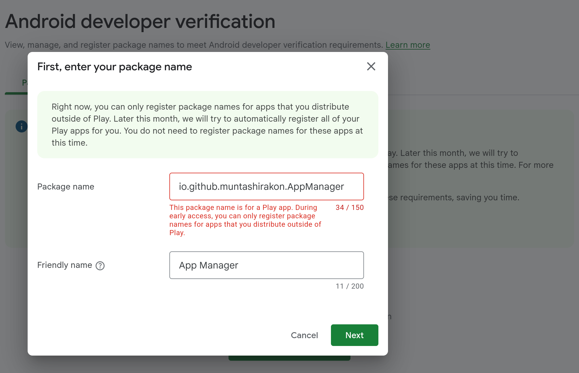This screenshot has width=579, height=373.
Task: Click the green notice about Play apps
Action: point(207,125)
